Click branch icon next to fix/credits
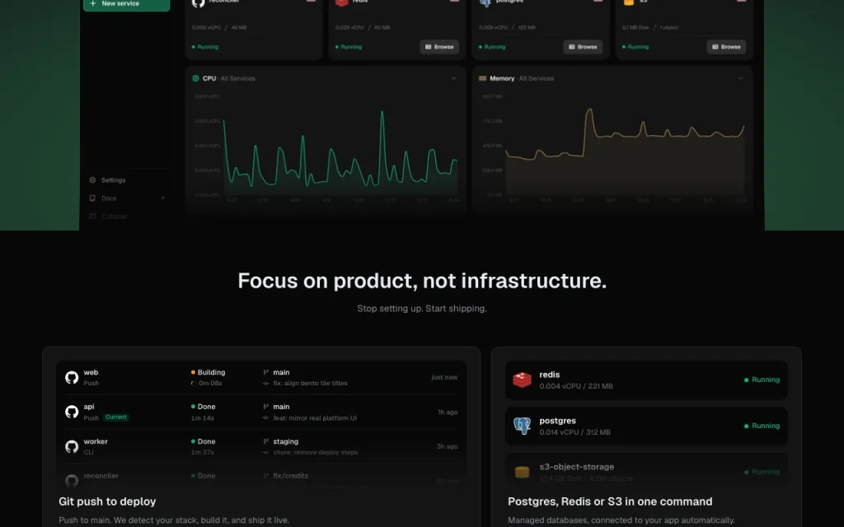Image resolution: width=844 pixels, height=527 pixels. pyautogui.click(x=265, y=476)
